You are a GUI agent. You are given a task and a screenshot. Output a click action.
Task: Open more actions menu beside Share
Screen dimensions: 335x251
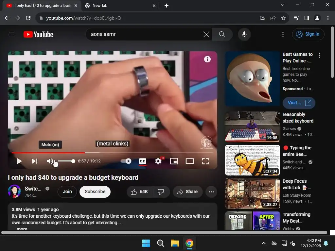pyautogui.click(x=211, y=192)
